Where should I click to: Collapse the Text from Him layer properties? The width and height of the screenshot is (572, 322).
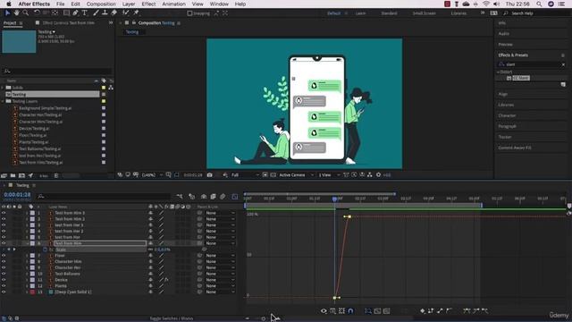pos(27,243)
